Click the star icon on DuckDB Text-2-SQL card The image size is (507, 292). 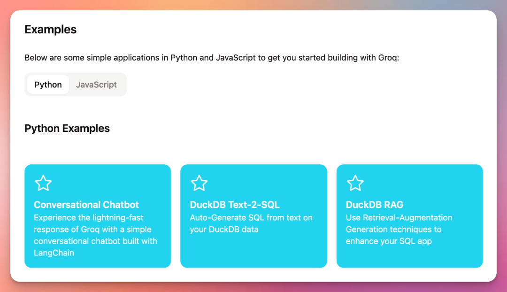199,183
